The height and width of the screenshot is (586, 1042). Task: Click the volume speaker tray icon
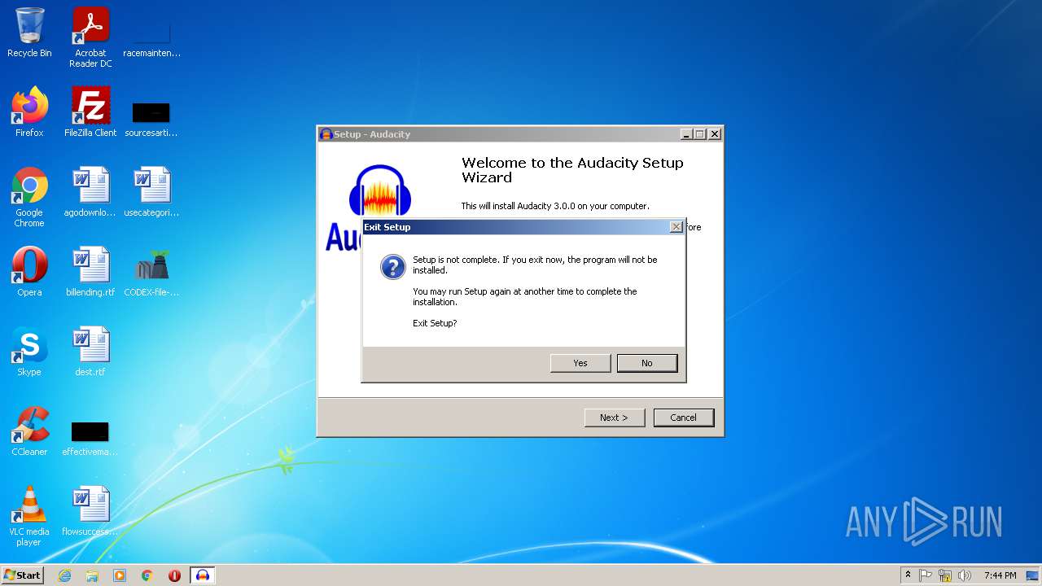tap(965, 575)
